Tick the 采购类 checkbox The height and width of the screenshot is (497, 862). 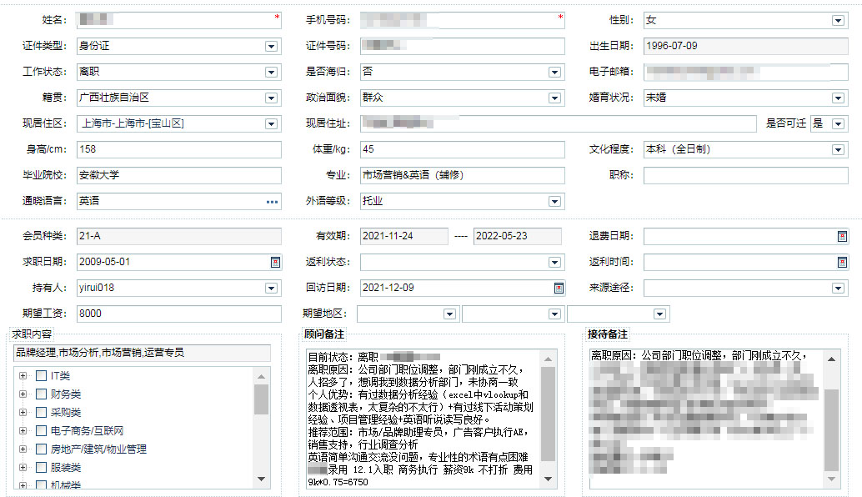pyautogui.click(x=41, y=412)
